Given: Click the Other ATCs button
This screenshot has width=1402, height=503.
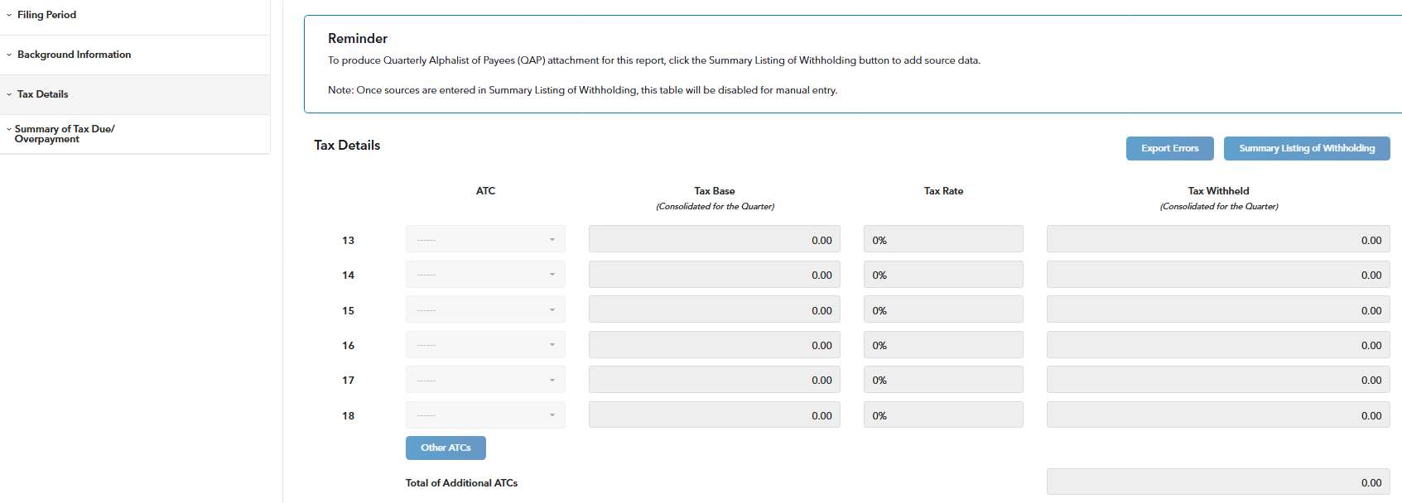Looking at the screenshot, I should tap(446, 448).
